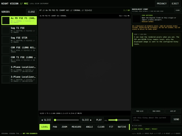Click the "NO SCAN LOADED." status text
Image resolution: width=182 pixels, height=136 pixels.
point(137,126)
